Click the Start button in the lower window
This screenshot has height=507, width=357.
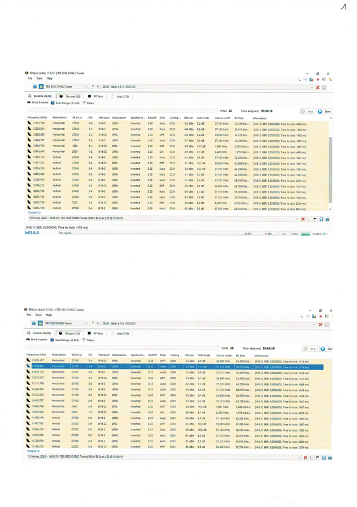[x=326, y=349]
